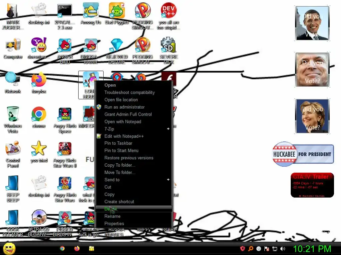Screen dimensions: 341x255
Task: Select Copy To folder...
Action: point(134,165)
